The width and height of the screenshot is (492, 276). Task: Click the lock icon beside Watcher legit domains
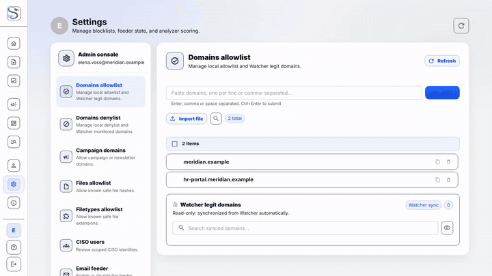click(175, 204)
